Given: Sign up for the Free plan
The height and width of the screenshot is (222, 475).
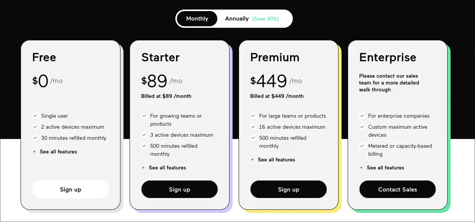Looking at the screenshot, I should click(x=71, y=189).
